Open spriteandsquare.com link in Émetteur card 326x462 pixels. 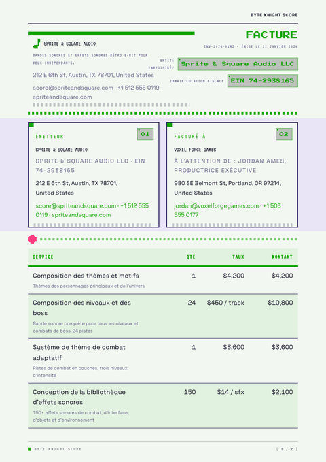pos(81,215)
